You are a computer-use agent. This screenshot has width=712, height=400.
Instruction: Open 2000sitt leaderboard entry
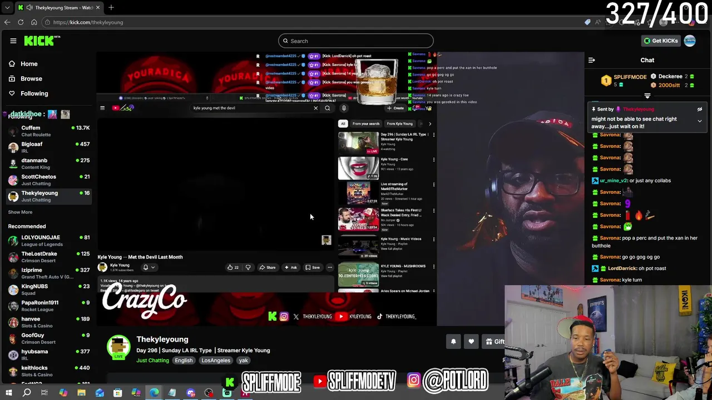(672, 85)
